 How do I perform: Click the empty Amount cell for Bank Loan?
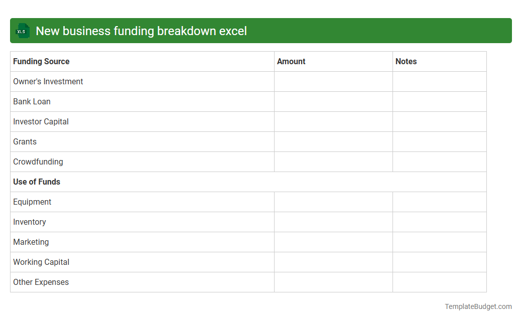(333, 101)
